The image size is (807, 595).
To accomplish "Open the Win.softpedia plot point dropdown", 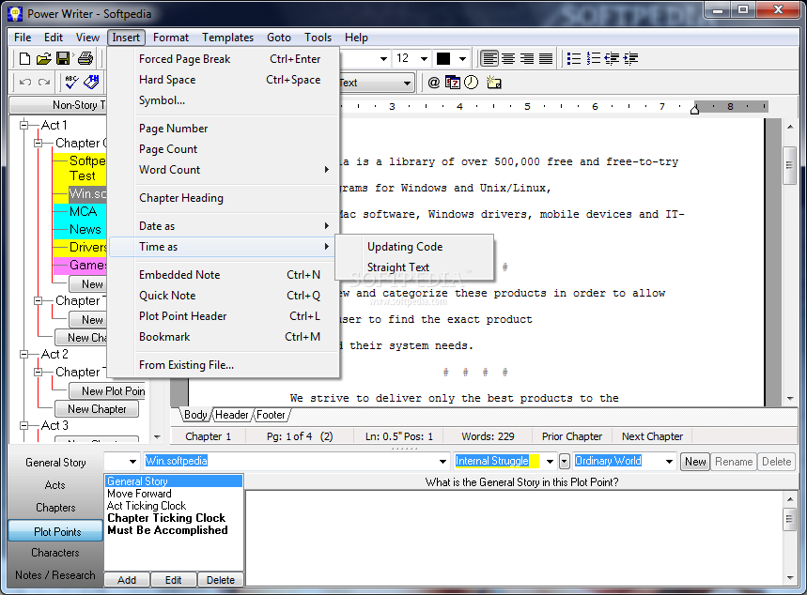I will pos(442,462).
